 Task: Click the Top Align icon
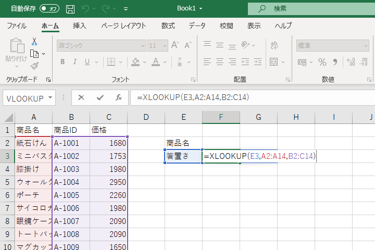pos(207,45)
